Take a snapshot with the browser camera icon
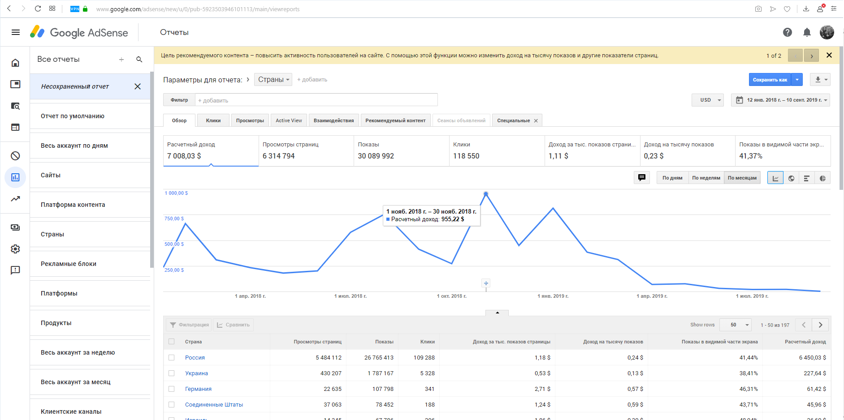This screenshot has width=844, height=420. (x=758, y=9)
